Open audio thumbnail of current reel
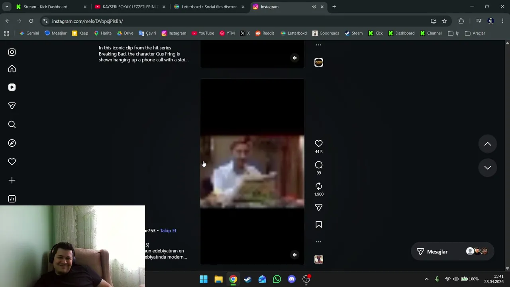Image resolution: width=510 pixels, height=287 pixels. (319, 259)
